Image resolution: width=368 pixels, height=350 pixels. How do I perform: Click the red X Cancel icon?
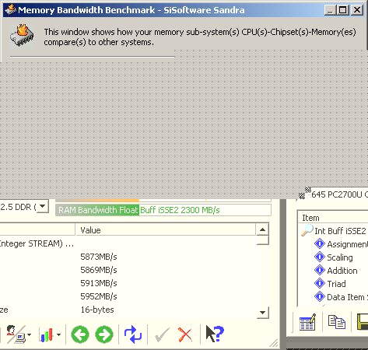coord(185,334)
